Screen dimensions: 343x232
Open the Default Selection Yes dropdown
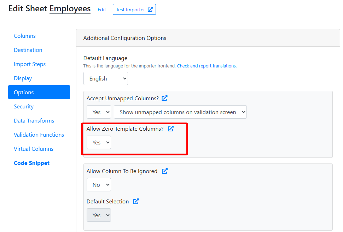coord(99,215)
